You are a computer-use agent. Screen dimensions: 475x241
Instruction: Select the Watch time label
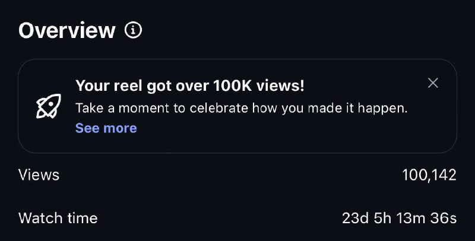58,218
